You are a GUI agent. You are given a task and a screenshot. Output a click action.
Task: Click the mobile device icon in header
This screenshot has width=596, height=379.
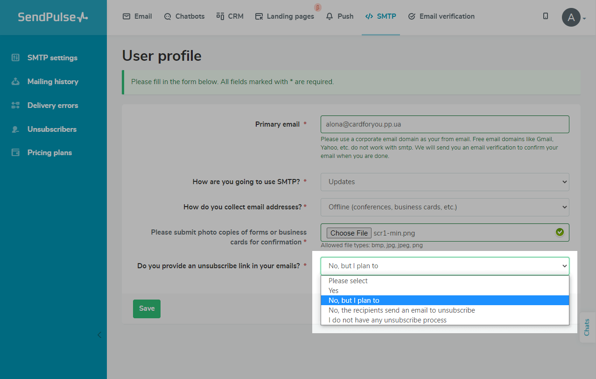pyautogui.click(x=545, y=16)
